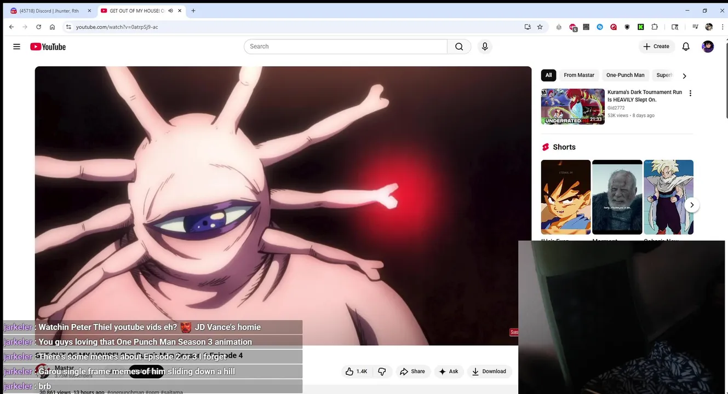
Task: Open the media controls music-note icon
Action: [x=695, y=27]
